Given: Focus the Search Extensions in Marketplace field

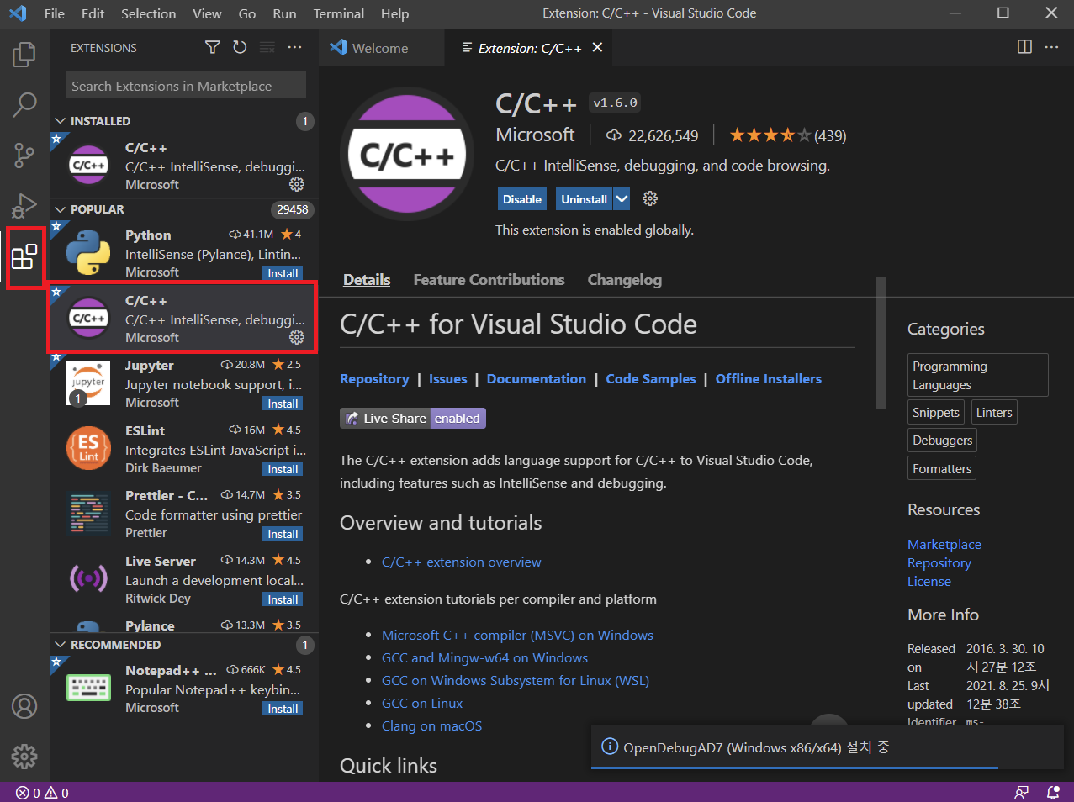Looking at the screenshot, I should pos(186,86).
